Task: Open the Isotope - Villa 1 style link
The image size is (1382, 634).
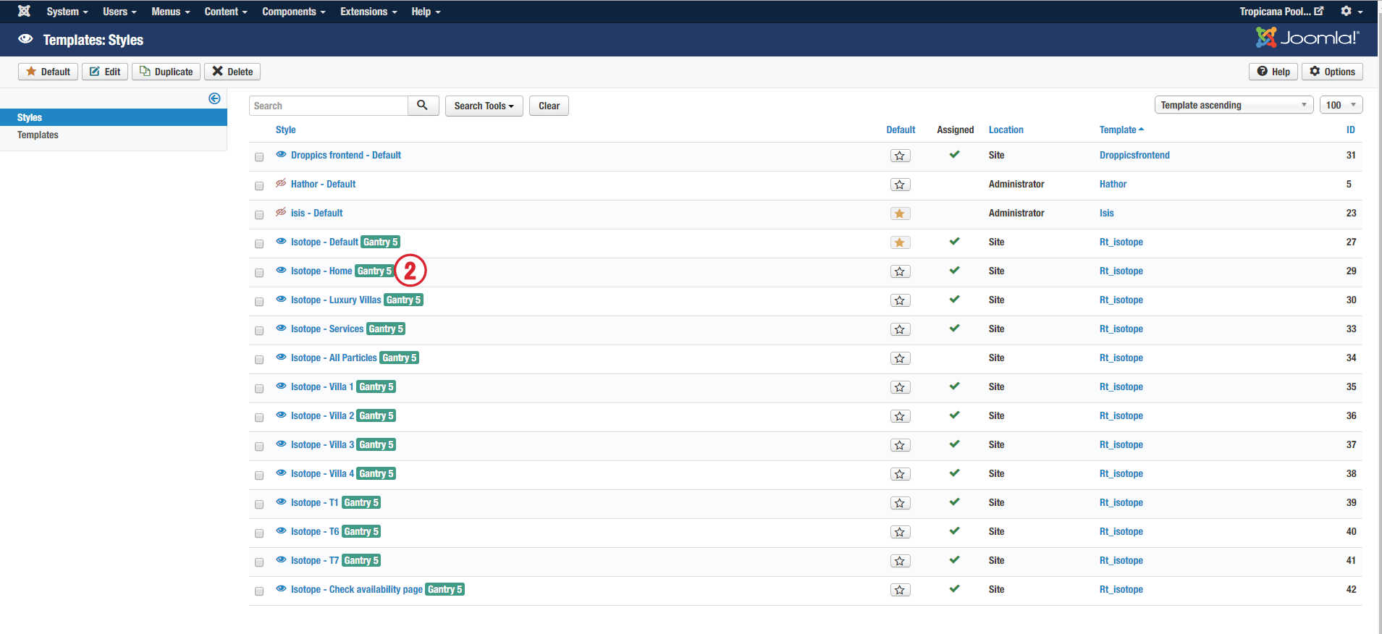Action: click(322, 386)
